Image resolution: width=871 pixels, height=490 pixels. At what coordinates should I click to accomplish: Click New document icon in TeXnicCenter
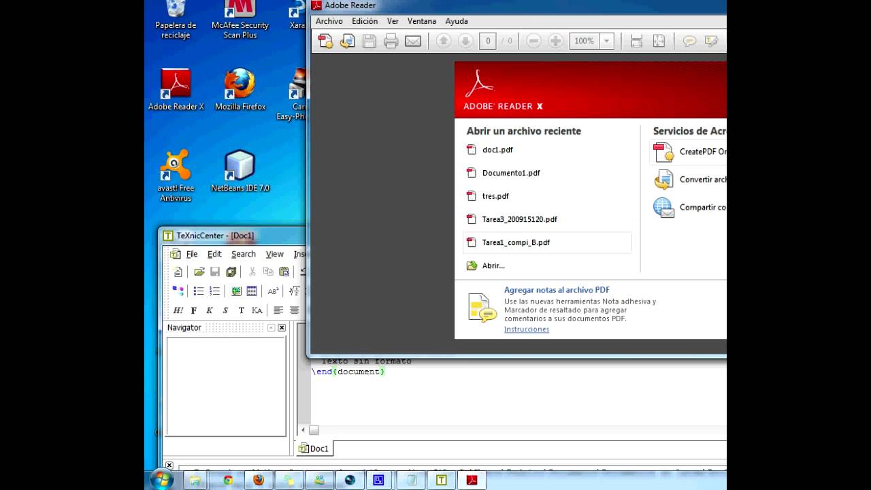(x=178, y=272)
